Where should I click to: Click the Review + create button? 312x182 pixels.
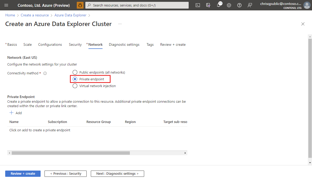click(23, 173)
